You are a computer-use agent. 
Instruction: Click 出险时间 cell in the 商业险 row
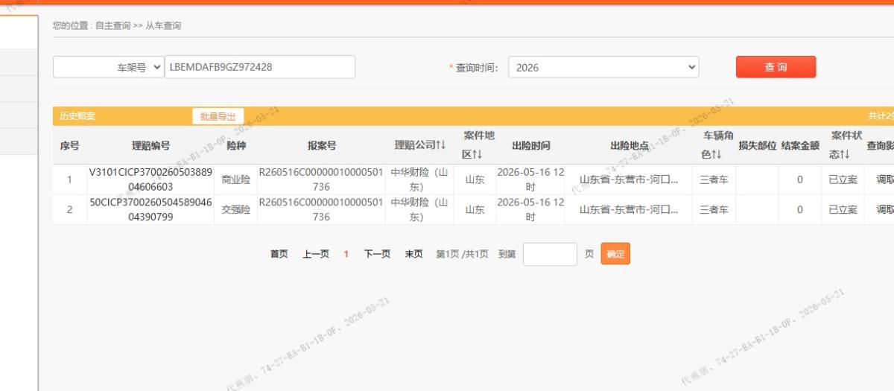530,179
